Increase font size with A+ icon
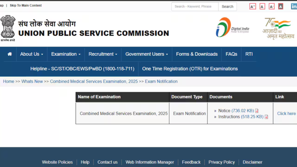Screen dimensions: 297x167 (253, 6)
